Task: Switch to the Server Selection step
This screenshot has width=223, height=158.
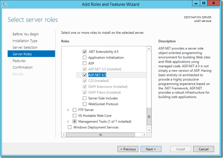Action: 25,47
